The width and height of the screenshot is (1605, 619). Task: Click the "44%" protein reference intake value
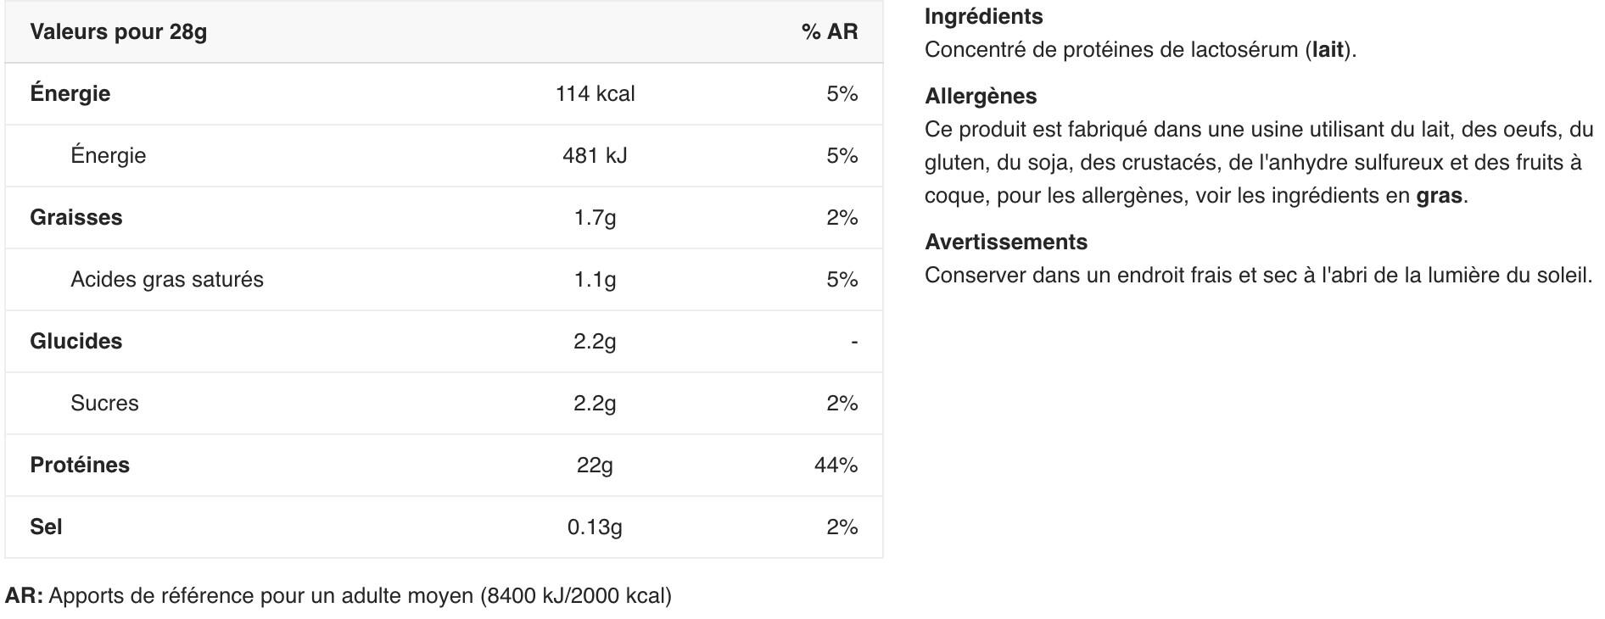pyautogui.click(x=836, y=466)
